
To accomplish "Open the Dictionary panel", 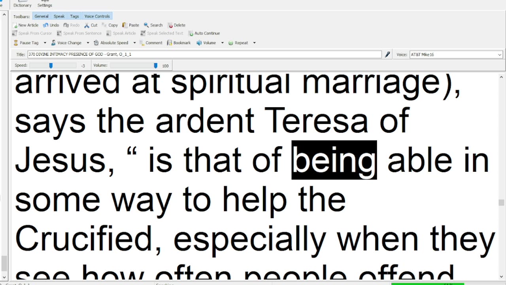I will coord(22,4).
